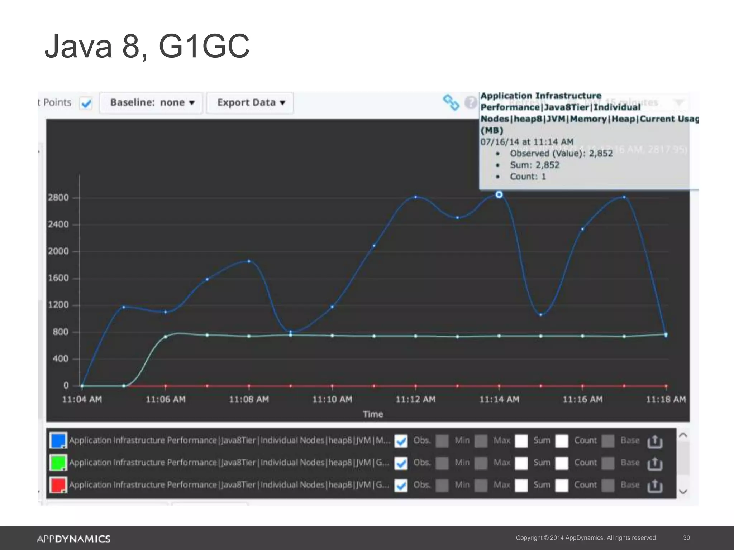Enable Sum for the green metric
The width and height of the screenshot is (734, 550).
pos(521,463)
